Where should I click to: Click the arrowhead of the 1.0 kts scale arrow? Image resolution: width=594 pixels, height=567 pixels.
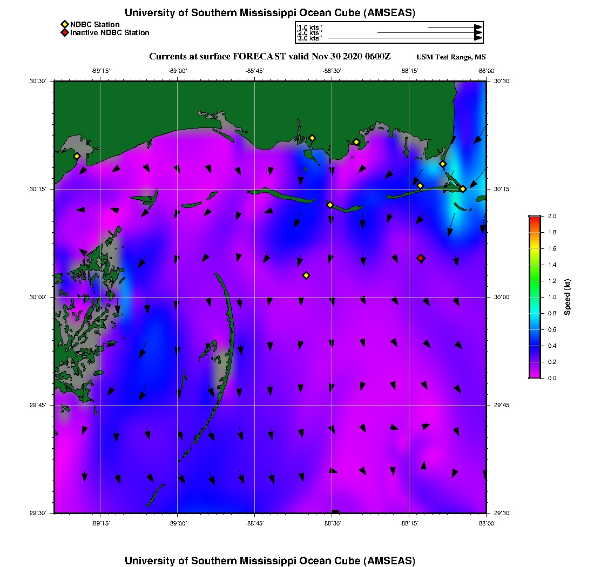(478, 27)
